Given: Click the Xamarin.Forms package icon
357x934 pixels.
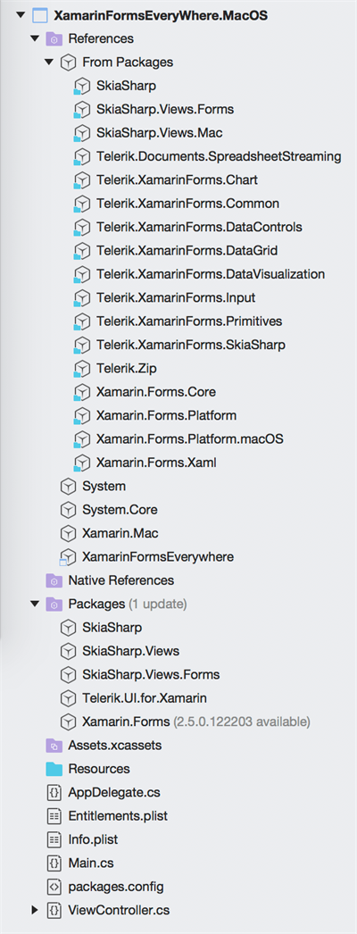Looking at the screenshot, I should click(69, 722).
